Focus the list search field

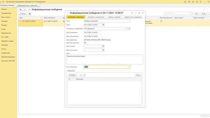(178, 13)
